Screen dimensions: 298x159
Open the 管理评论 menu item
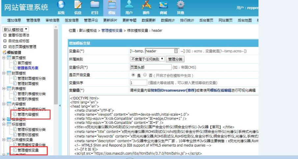(91, 20)
